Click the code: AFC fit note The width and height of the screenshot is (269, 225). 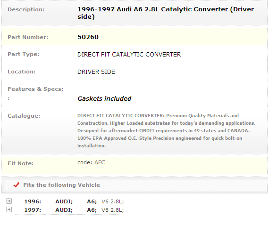(x=91, y=162)
